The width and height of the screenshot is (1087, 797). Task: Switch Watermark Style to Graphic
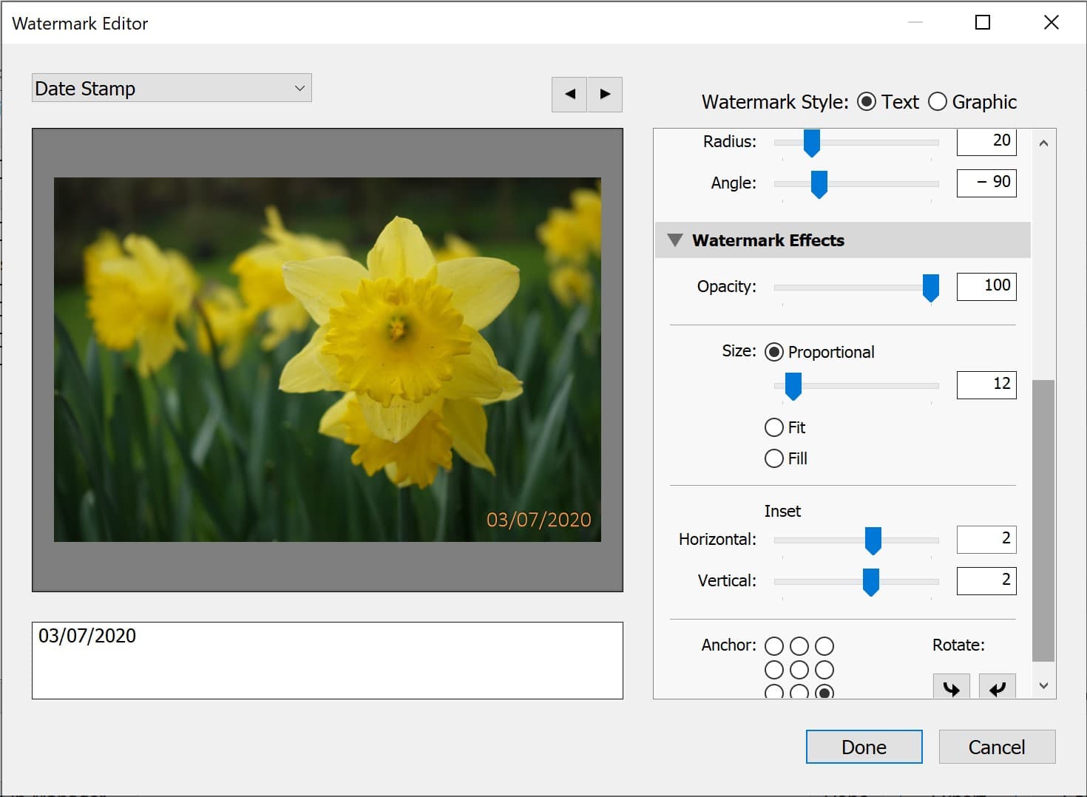point(938,101)
